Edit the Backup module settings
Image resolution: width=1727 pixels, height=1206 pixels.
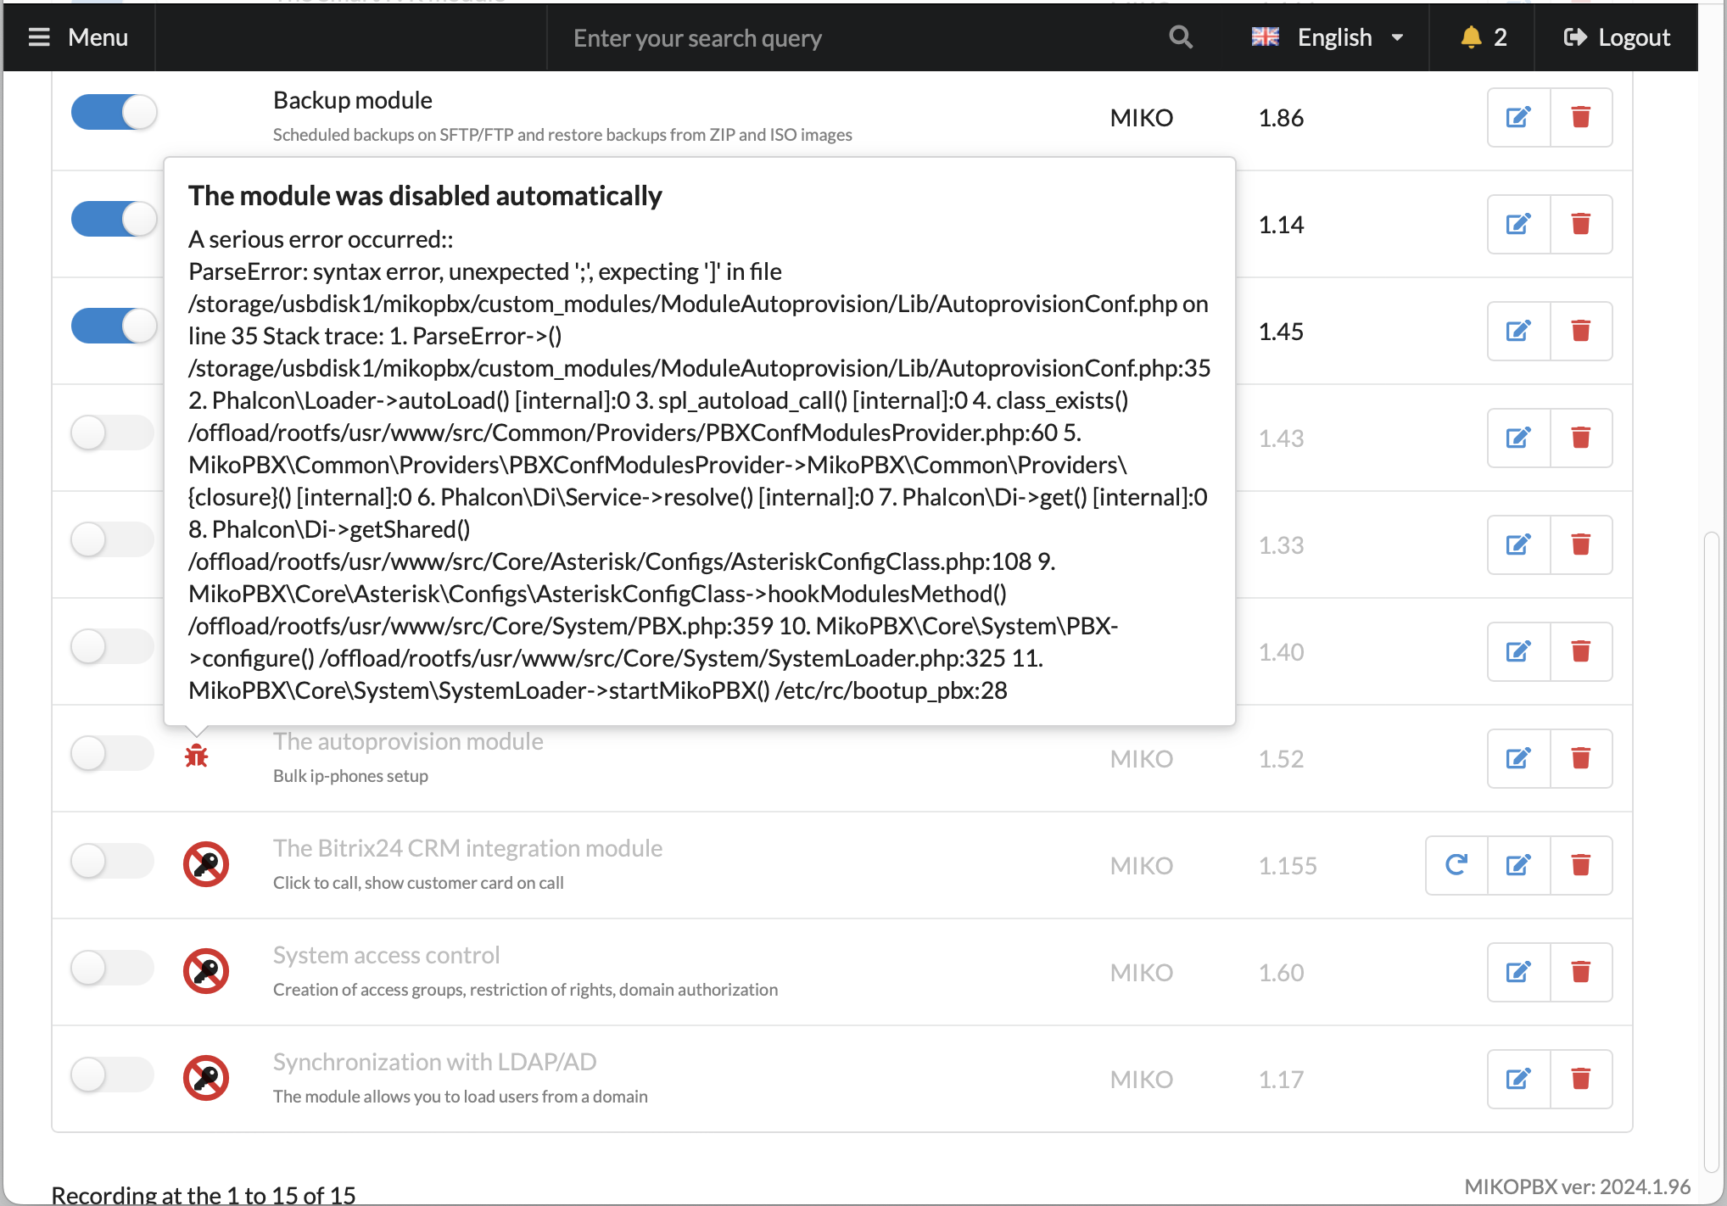point(1518,117)
